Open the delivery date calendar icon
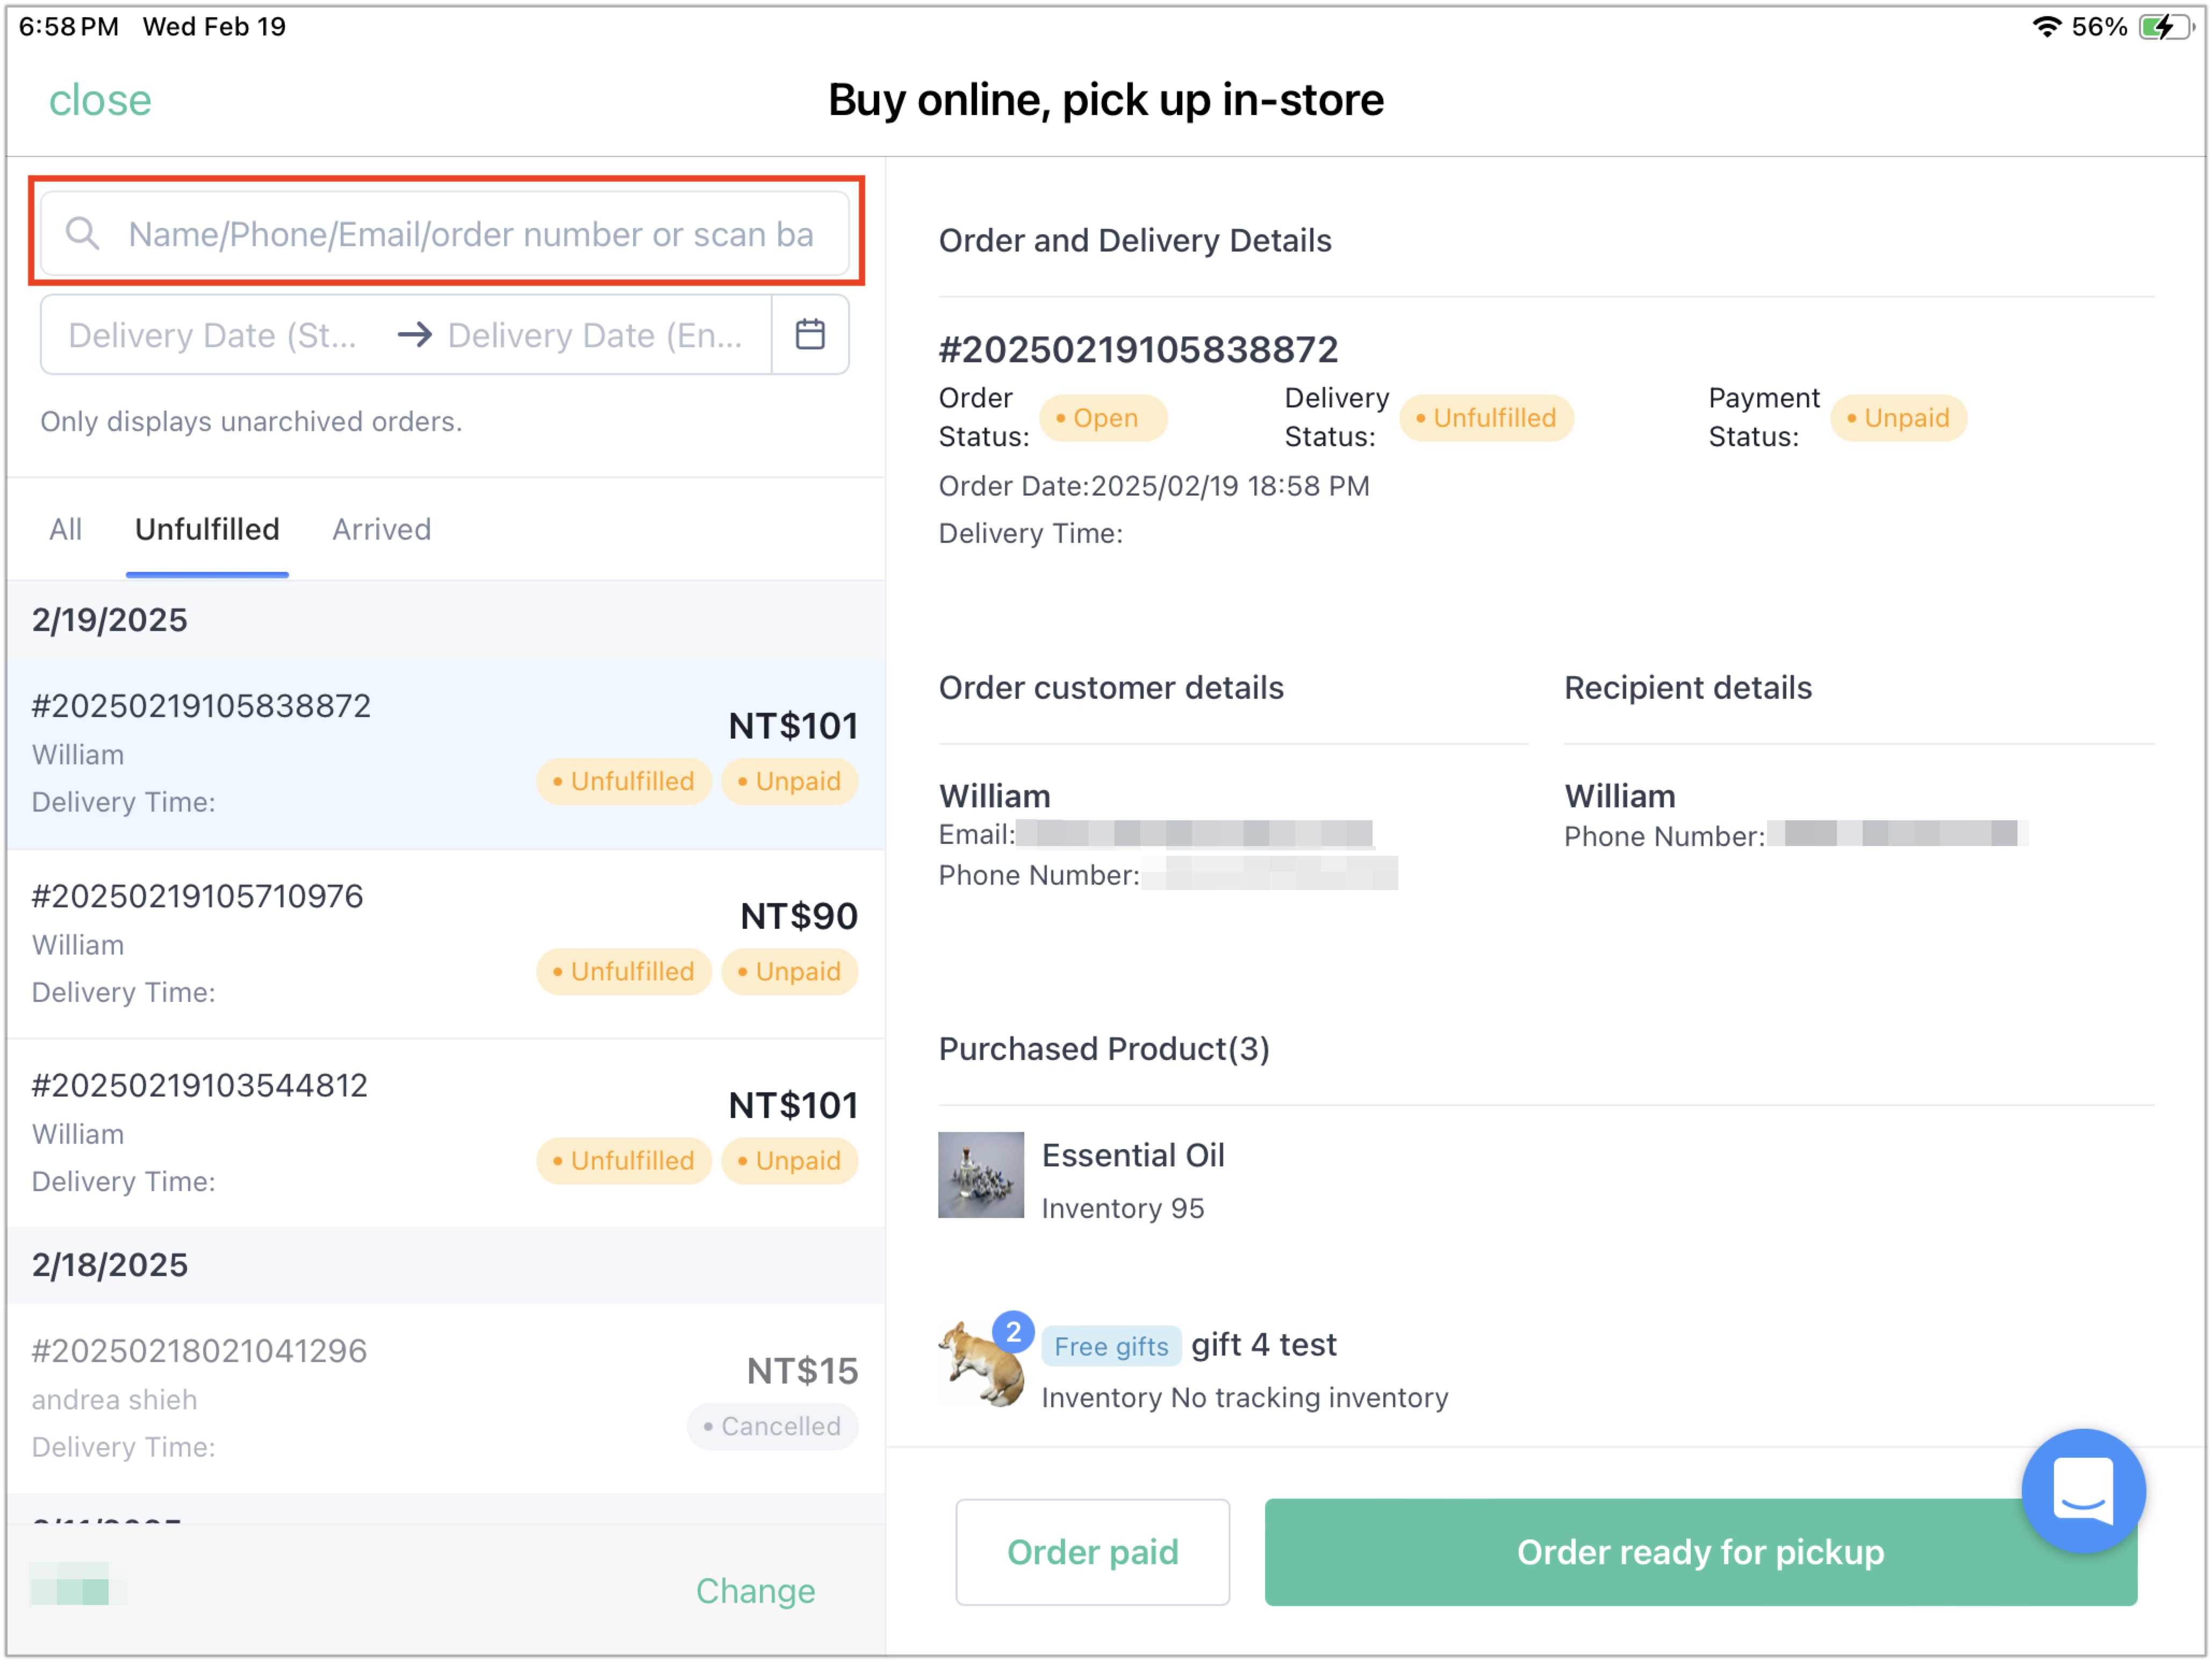The width and height of the screenshot is (2212, 1662). (810, 334)
